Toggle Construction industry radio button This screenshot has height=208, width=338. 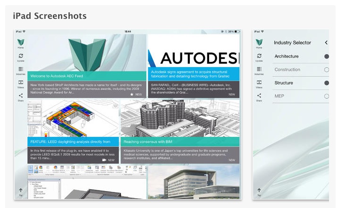327,69
